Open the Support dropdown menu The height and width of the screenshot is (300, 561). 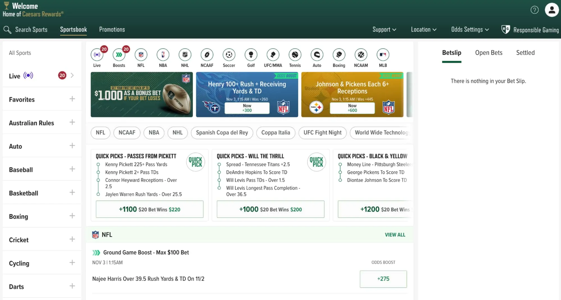[x=384, y=29]
